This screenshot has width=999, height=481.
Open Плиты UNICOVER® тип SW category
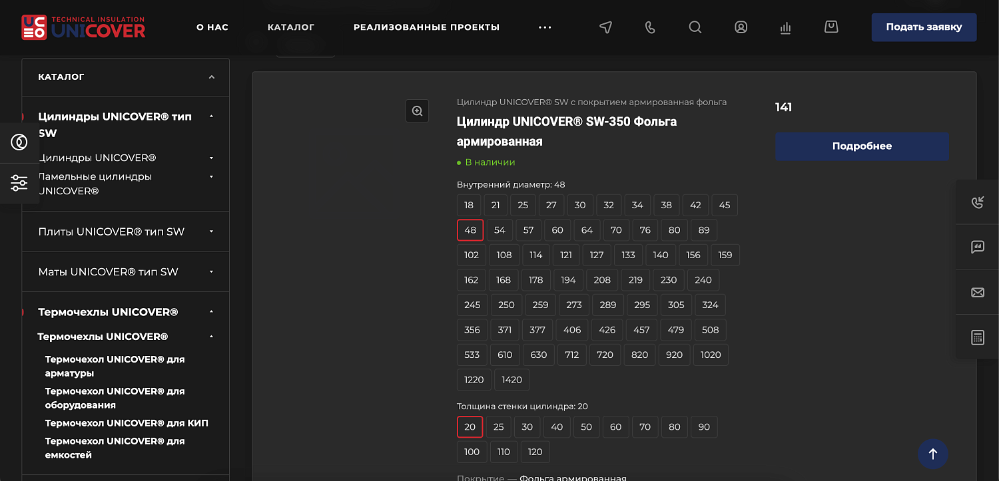(x=111, y=232)
